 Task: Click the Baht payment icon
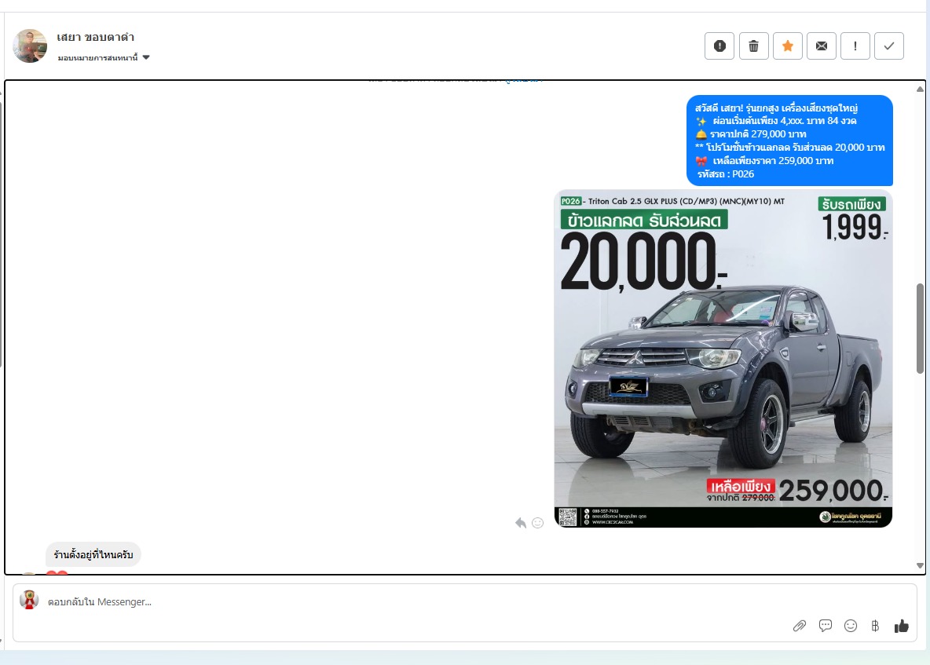point(875,626)
